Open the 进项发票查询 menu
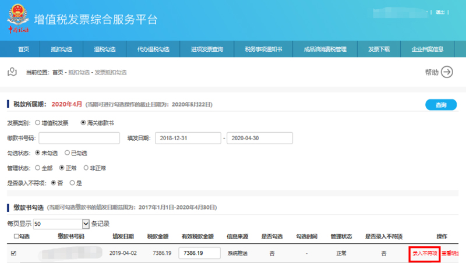This screenshot has height=263, width=466. 206,49
